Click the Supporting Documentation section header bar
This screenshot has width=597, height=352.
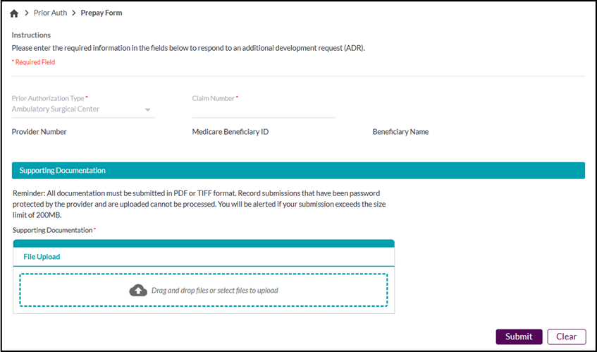(x=298, y=171)
